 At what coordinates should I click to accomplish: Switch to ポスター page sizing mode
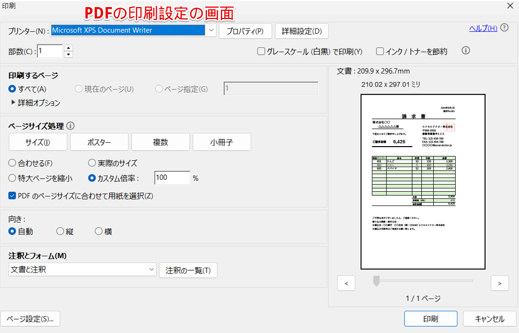(99, 142)
